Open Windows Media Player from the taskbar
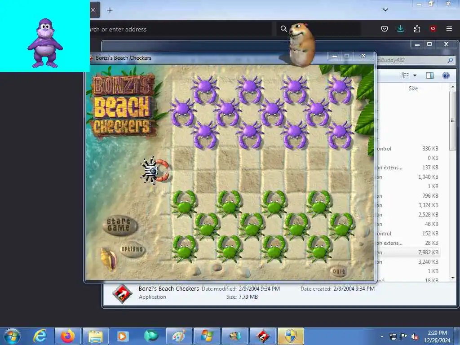This screenshot has width=460, height=345. pyautogui.click(x=122, y=336)
